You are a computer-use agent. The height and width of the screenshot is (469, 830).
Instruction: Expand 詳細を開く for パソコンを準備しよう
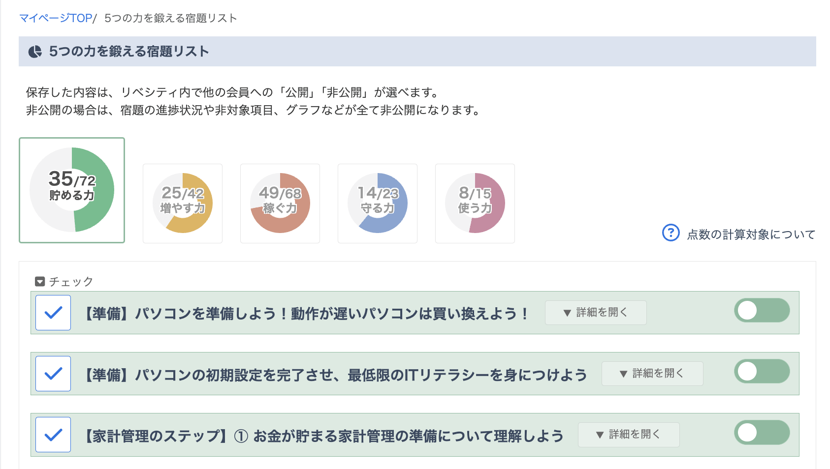click(596, 313)
